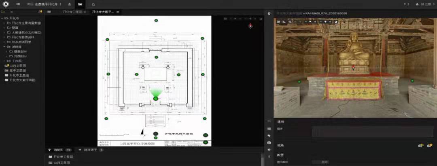Click the application logo icon

click(6, 4)
